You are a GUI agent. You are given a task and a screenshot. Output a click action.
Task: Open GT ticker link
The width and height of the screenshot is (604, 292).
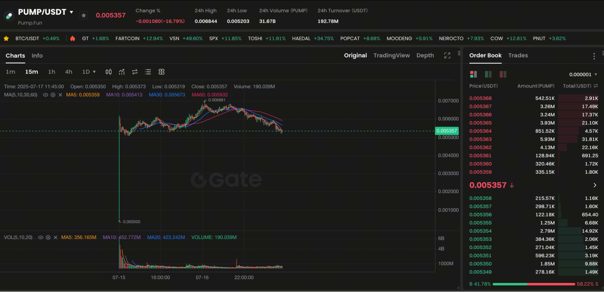coord(95,39)
